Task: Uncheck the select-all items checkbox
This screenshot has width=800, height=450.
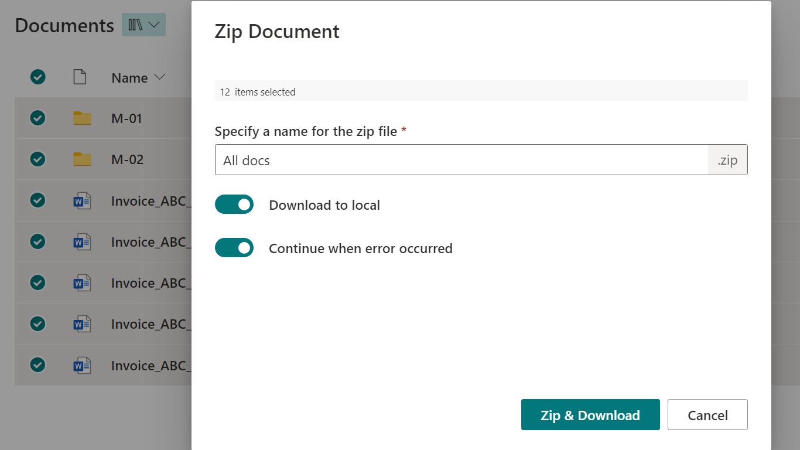Action: click(38, 77)
